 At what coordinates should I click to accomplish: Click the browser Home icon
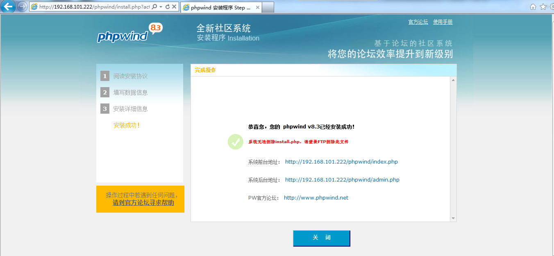[533, 7]
